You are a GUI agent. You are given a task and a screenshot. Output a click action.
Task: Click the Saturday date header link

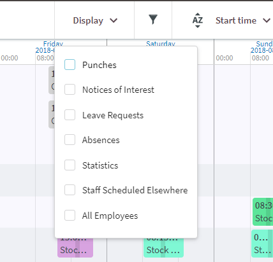(161, 44)
